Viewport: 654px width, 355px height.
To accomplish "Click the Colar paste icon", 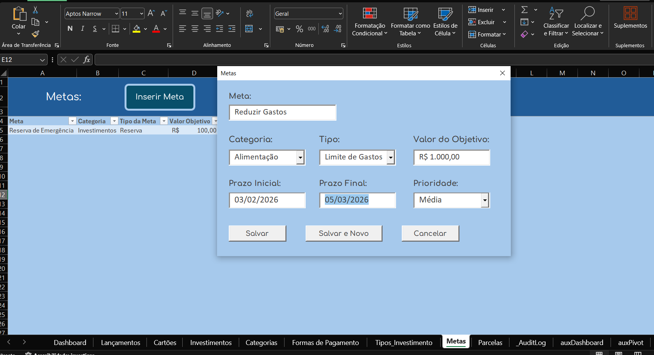I will [x=18, y=13].
